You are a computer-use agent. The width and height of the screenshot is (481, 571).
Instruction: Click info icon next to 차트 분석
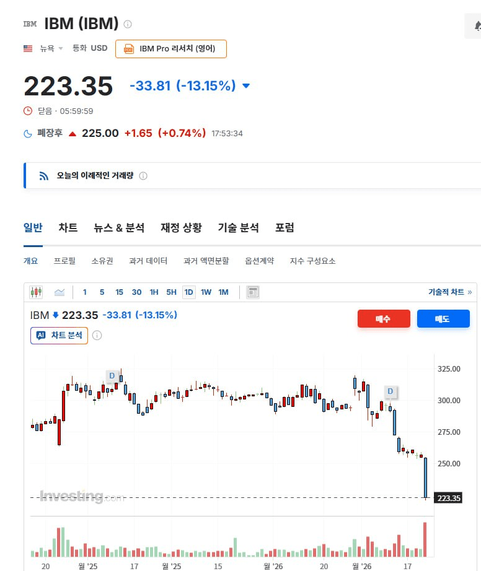coord(97,336)
